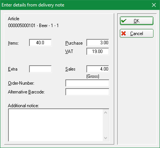The height and width of the screenshot is (148, 160).
Task: Click the green checkmark icon on OK
Action: pyautogui.click(x=124, y=21)
